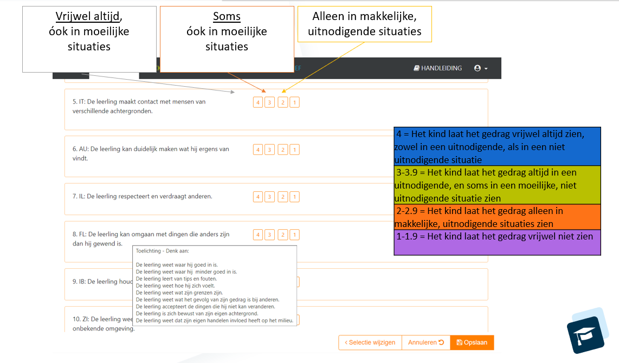Select score 3 for question 5 IT
The height and width of the screenshot is (363, 619).
point(270,102)
